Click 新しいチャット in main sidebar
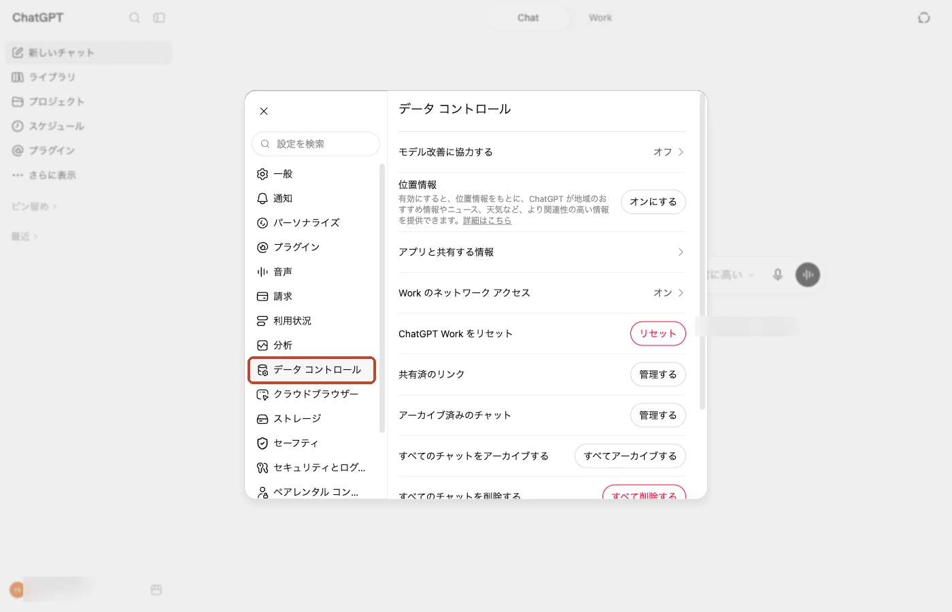This screenshot has height=612, width=952. (88, 53)
